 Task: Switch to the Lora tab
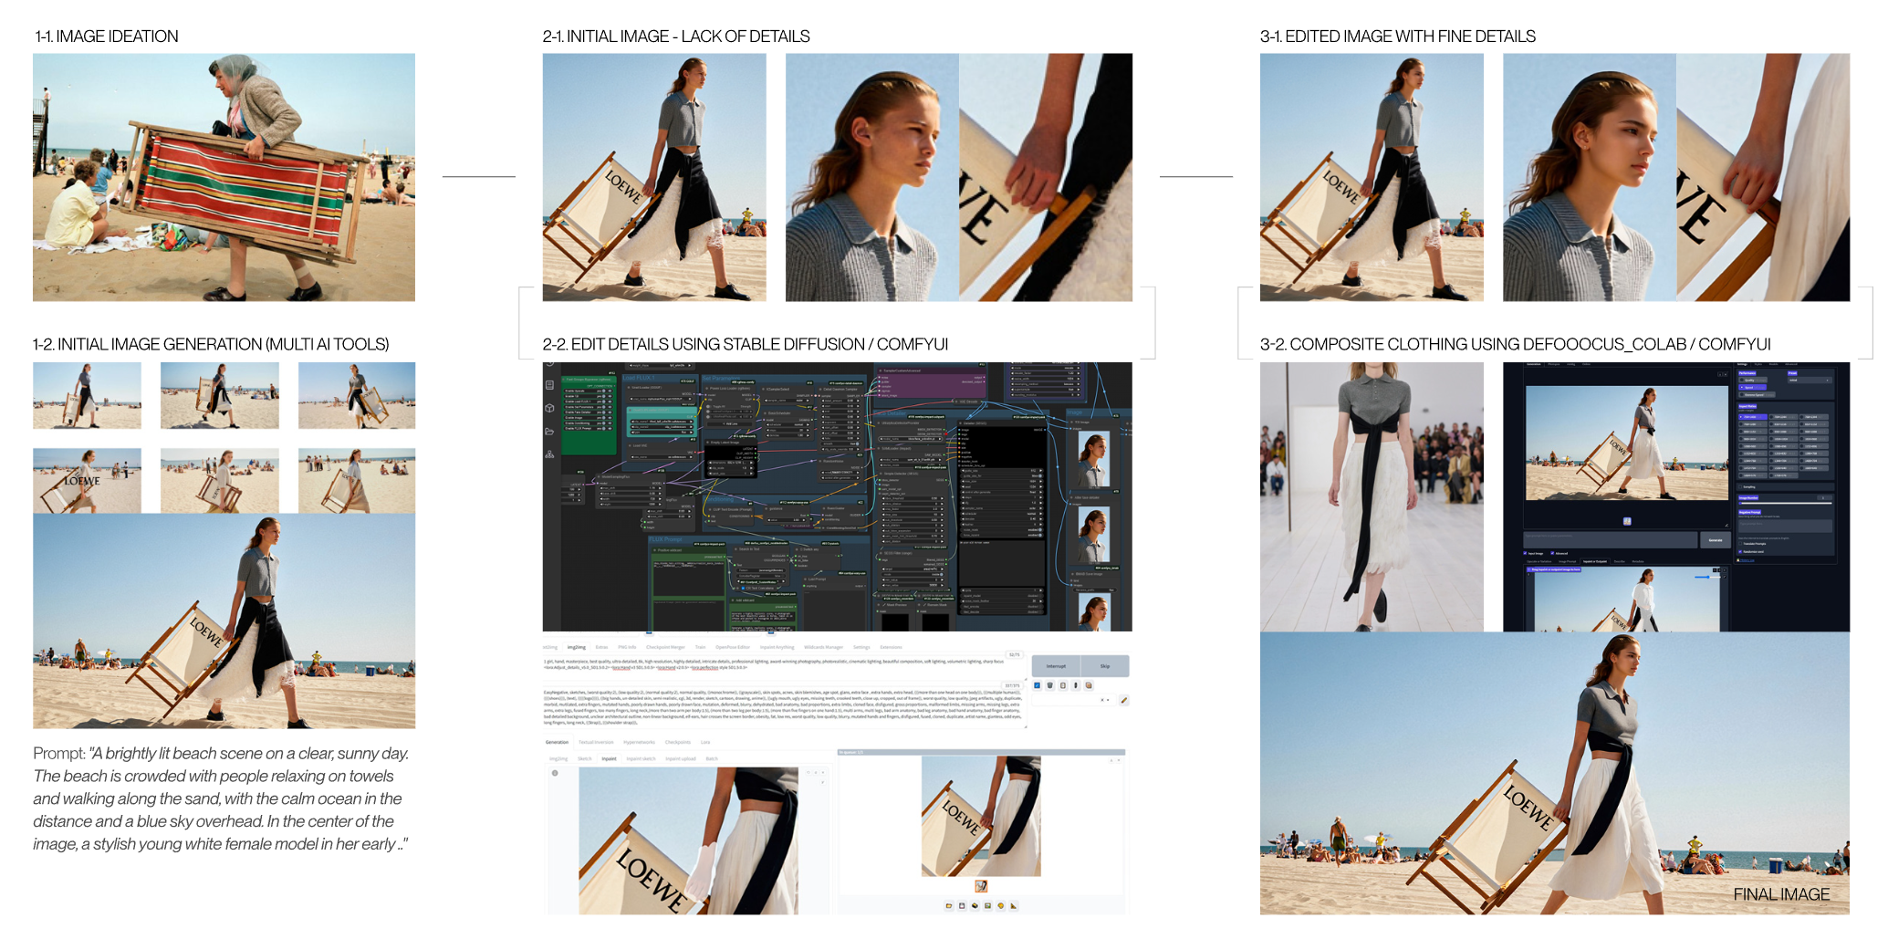click(705, 742)
